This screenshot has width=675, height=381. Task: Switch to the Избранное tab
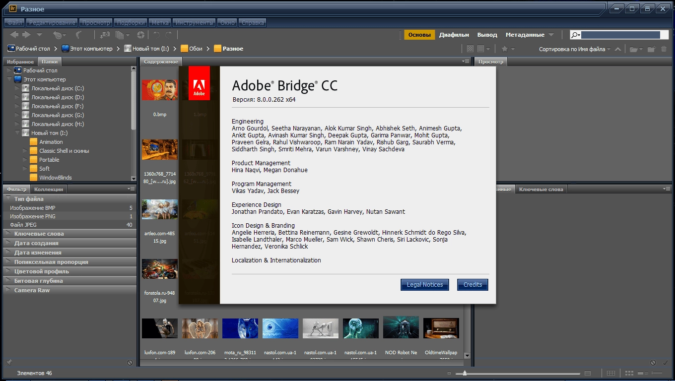pos(20,62)
